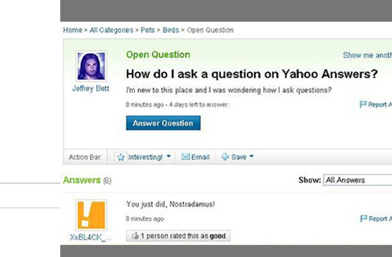Viewport: 392px width, 257px height.
Task: Open the Show All Answers combo box
Action: click(358, 180)
